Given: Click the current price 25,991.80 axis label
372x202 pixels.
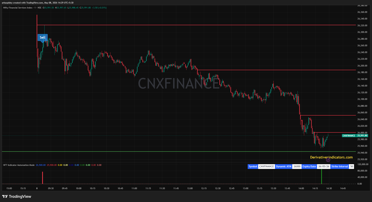Looking at the screenshot, I should tap(362, 136).
